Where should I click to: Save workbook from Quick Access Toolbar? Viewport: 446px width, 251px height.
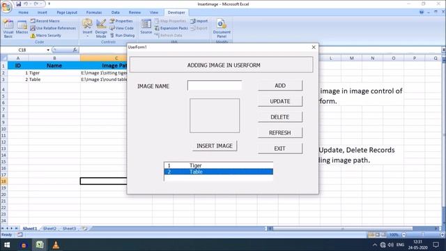tap(19, 4)
